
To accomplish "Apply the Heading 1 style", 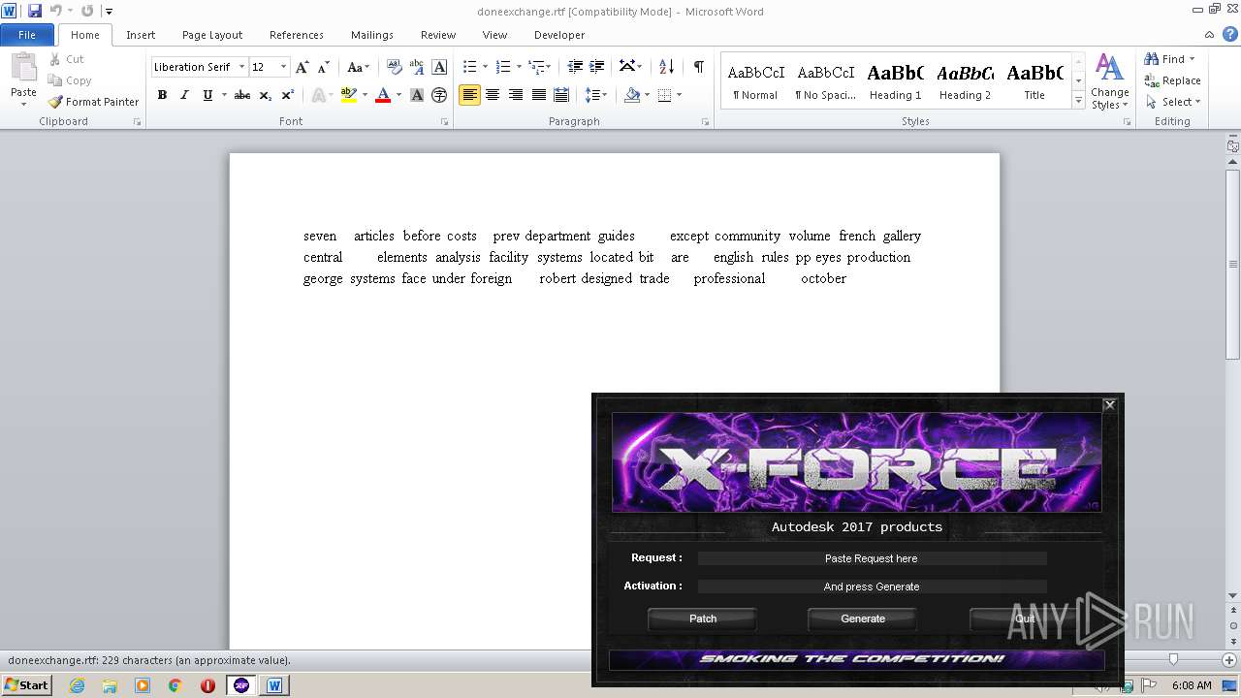I will [x=895, y=81].
